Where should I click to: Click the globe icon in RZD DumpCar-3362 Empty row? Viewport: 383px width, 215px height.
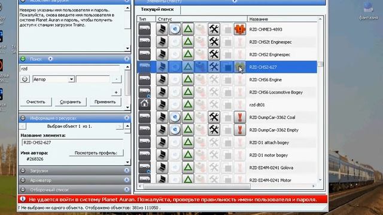coord(175,130)
